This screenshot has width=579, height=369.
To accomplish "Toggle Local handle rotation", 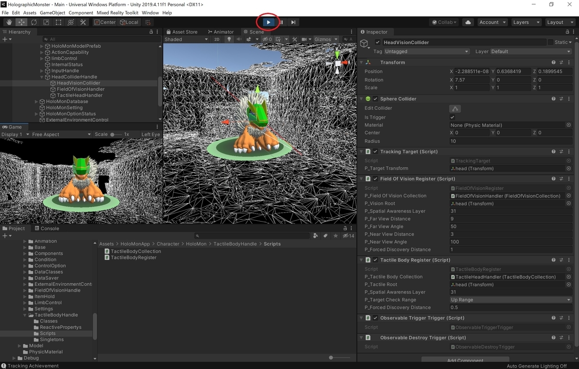I will 128,22.
